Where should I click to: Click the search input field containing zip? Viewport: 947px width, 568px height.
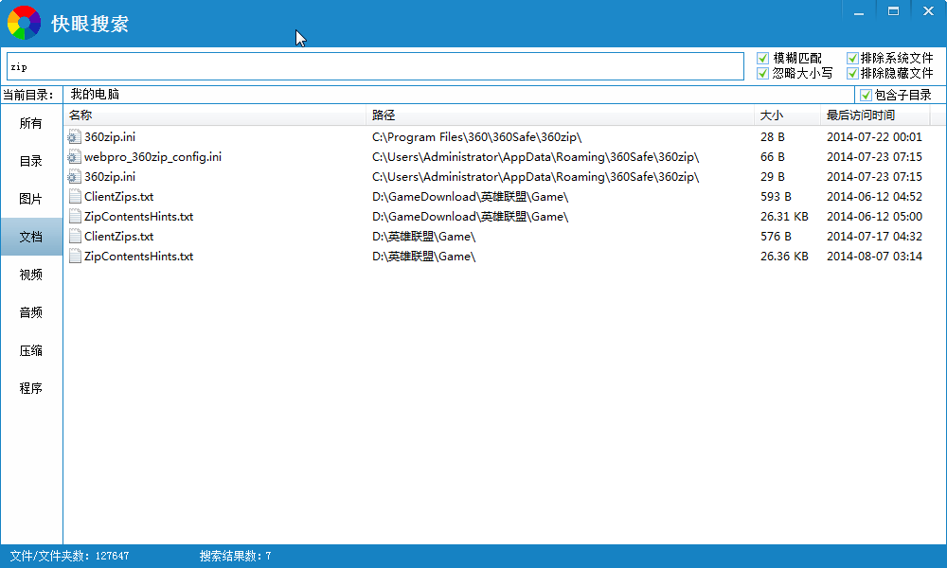[x=374, y=66]
